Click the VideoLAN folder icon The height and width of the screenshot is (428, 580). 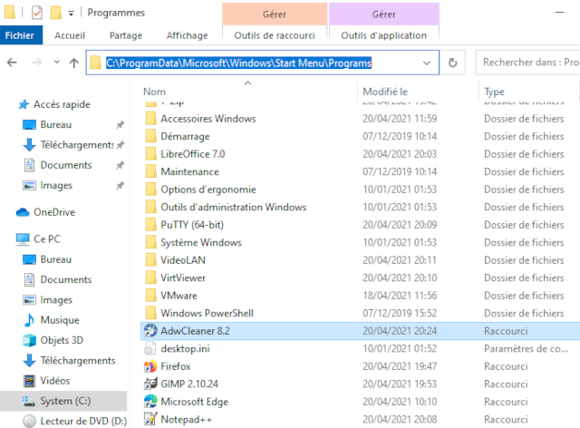pos(150,260)
